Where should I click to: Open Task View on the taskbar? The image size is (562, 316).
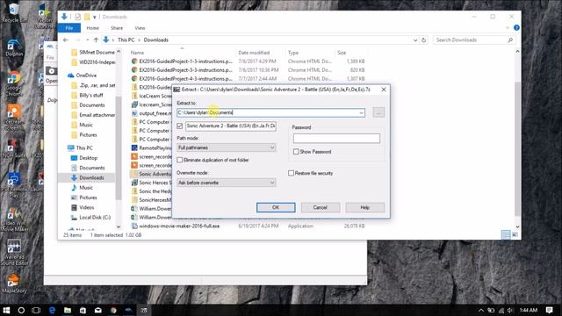[36, 310]
